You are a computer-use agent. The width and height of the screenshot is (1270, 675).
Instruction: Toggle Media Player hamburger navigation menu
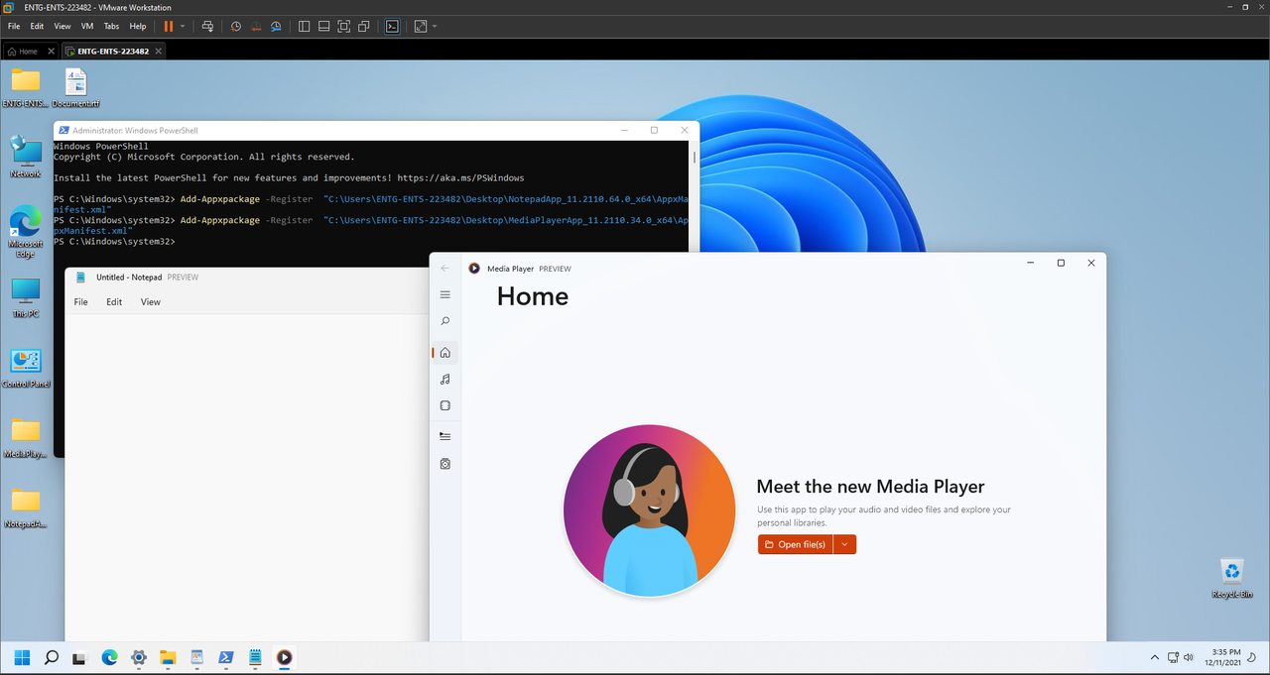(x=445, y=294)
